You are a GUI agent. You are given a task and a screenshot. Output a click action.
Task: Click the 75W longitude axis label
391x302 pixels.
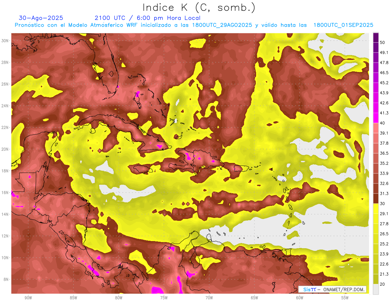(164, 298)
